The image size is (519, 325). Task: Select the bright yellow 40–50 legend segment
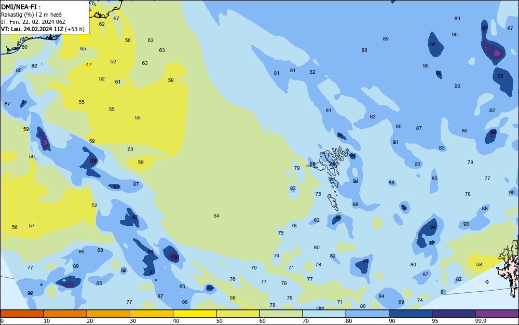[x=195, y=314]
